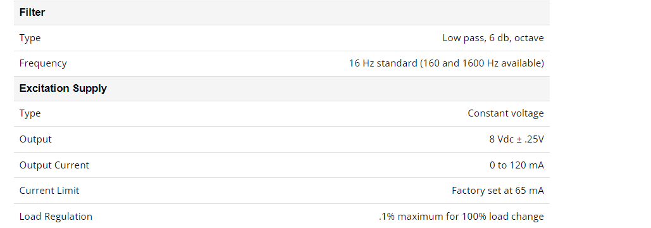Select the filter Type label
Image resolution: width=651 pixels, height=228 pixels.
pos(30,38)
